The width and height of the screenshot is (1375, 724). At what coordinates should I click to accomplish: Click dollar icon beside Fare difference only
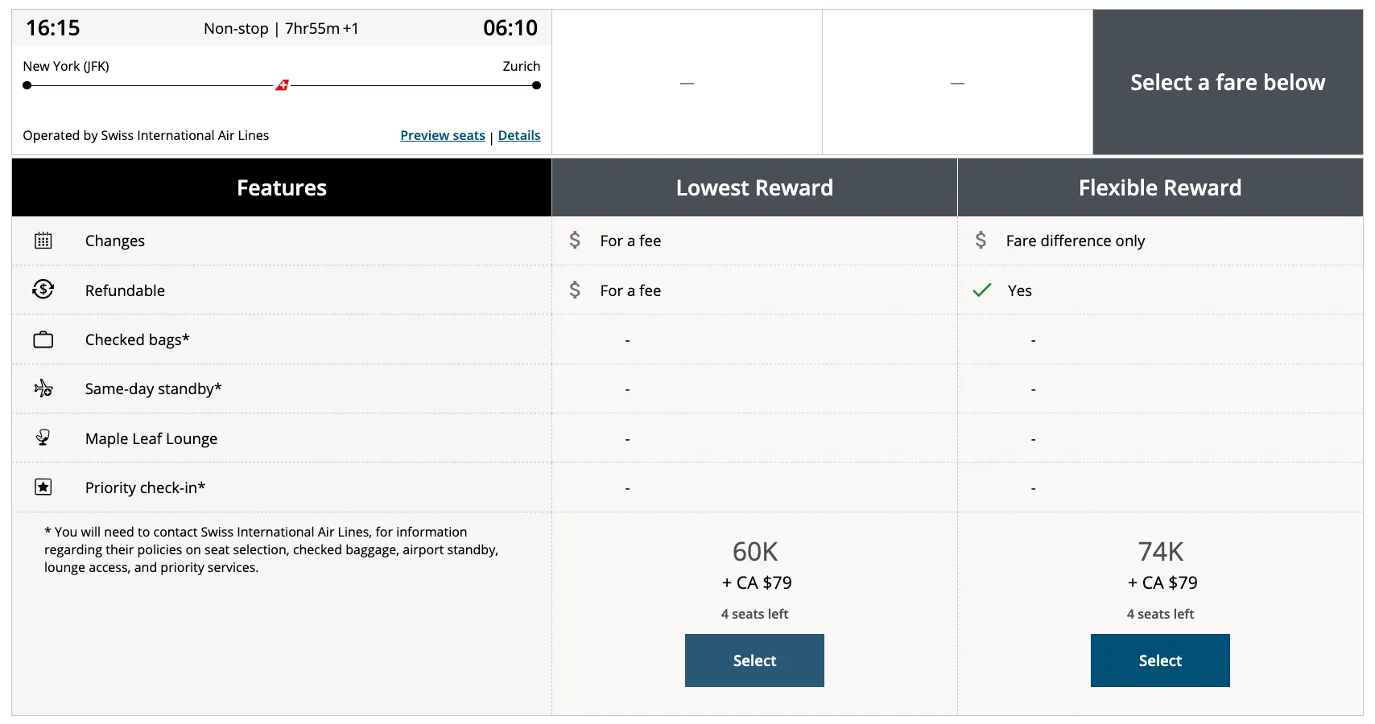click(981, 240)
